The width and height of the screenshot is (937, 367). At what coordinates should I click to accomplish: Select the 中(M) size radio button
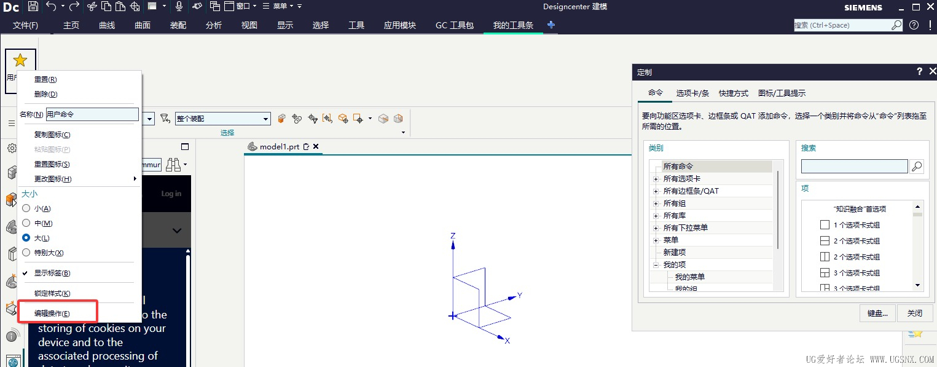tap(26, 223)
